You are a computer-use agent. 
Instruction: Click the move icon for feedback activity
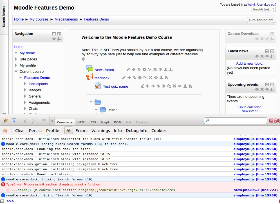[x=135, y=78]
